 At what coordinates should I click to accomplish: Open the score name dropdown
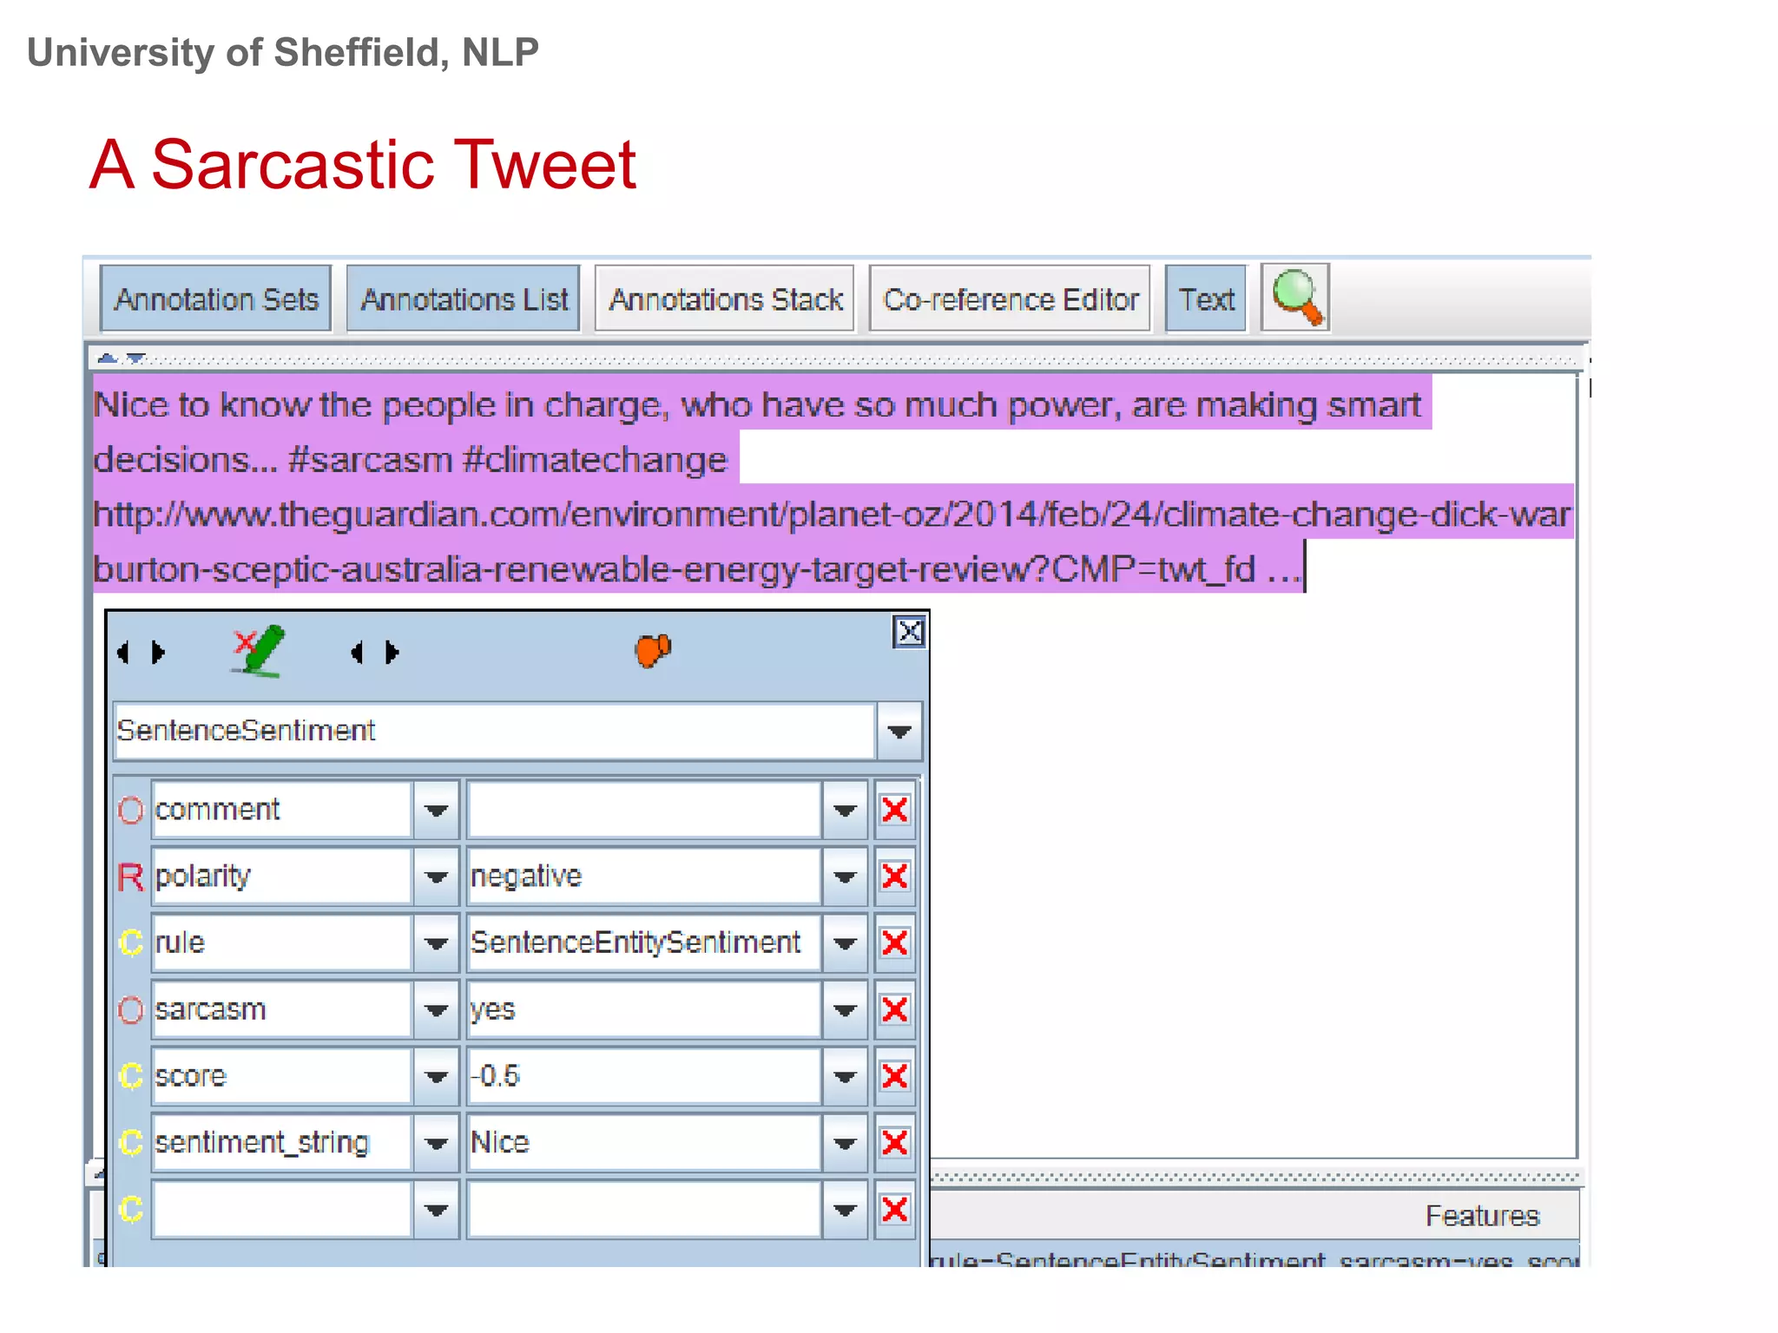click(x=436, y=1076)
